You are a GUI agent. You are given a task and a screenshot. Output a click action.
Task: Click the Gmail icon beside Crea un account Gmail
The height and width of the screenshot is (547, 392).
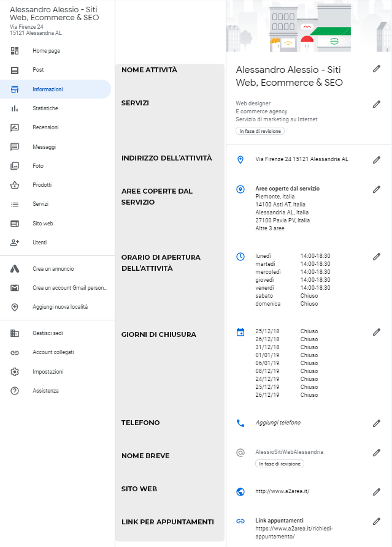point(15,288)
